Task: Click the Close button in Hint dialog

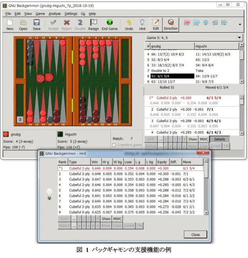Action: point(196,235)
